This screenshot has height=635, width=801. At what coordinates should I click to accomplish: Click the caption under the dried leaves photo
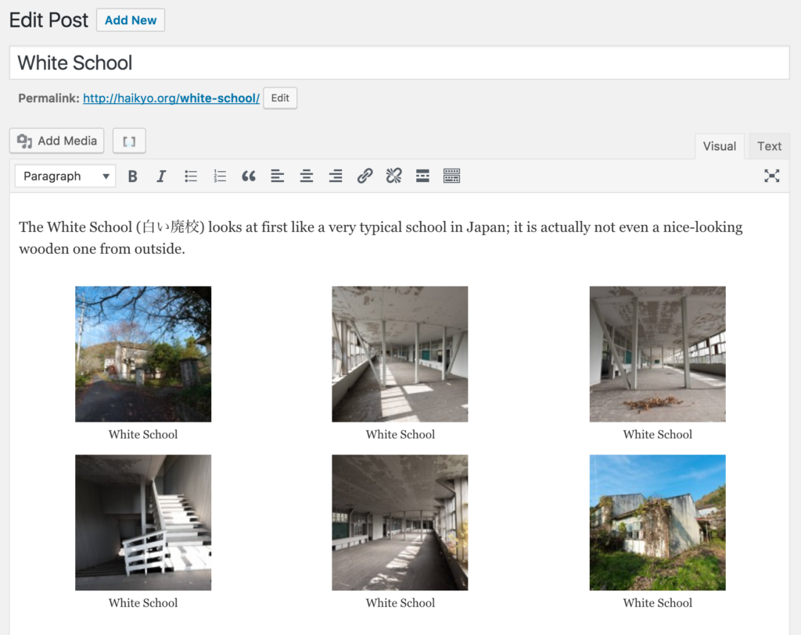click(657, 434)
